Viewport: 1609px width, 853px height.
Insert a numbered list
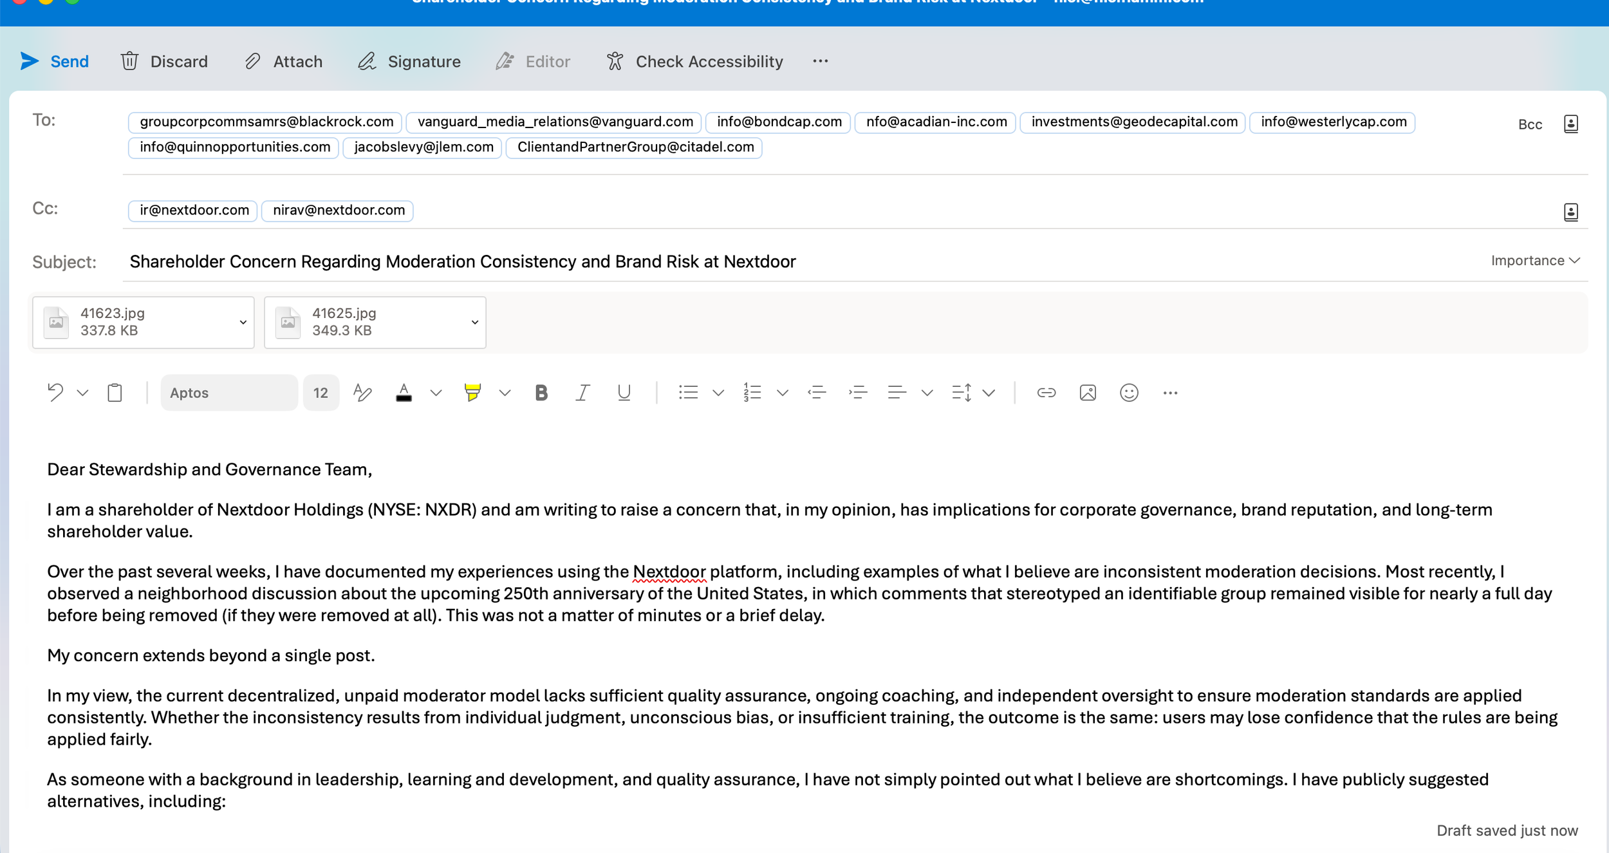752,392
